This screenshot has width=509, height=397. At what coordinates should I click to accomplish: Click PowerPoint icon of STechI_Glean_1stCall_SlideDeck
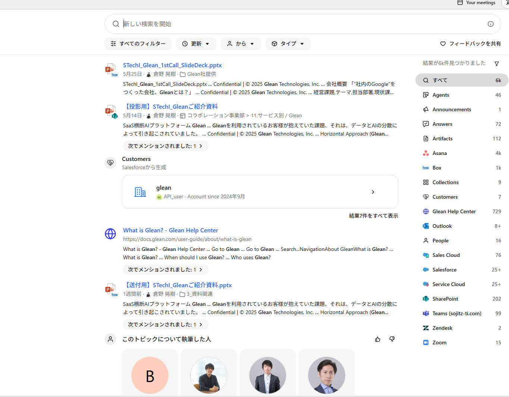point(111,69)
